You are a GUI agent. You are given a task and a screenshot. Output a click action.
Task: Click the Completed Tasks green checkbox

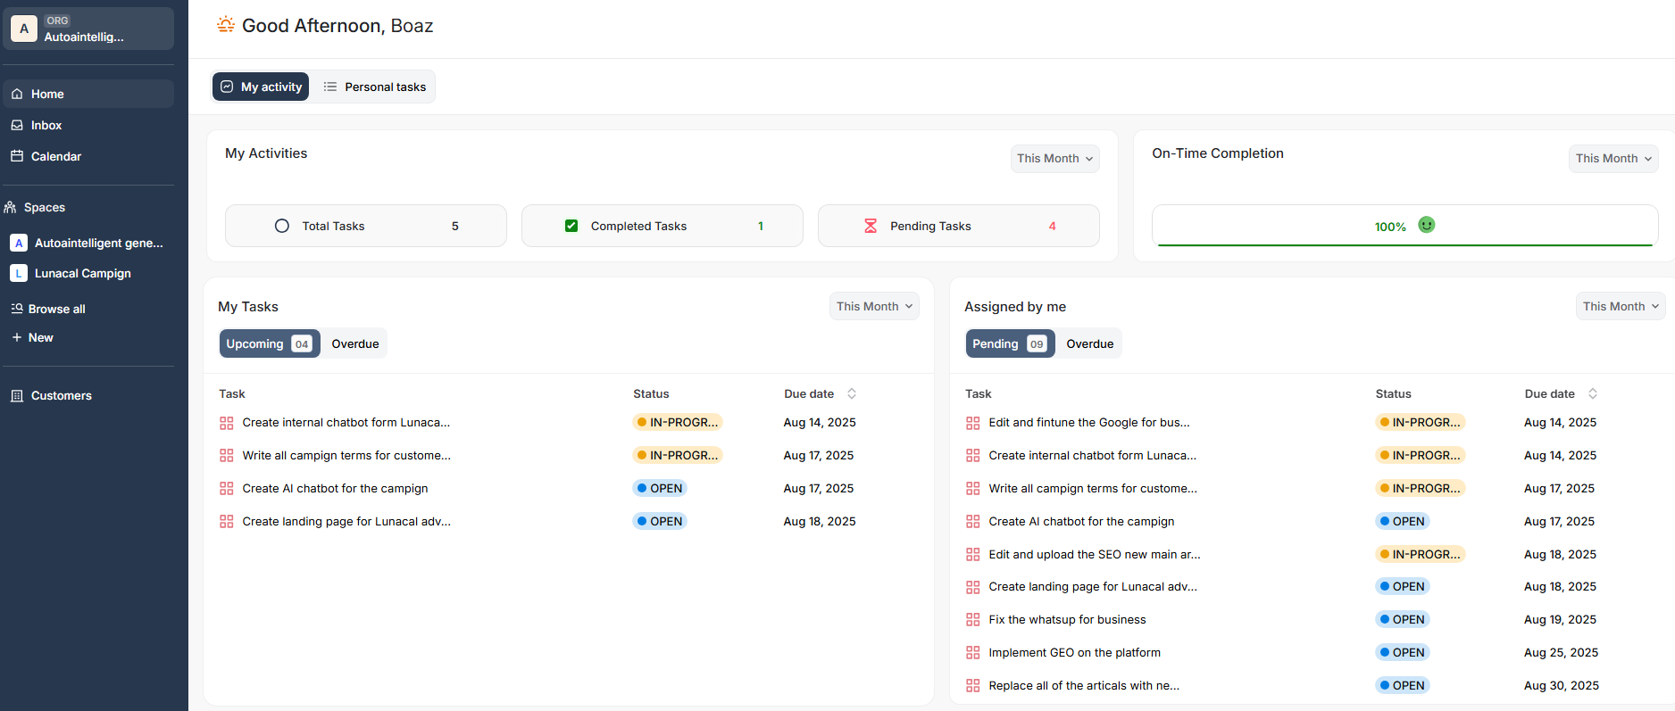click(571, 226)
